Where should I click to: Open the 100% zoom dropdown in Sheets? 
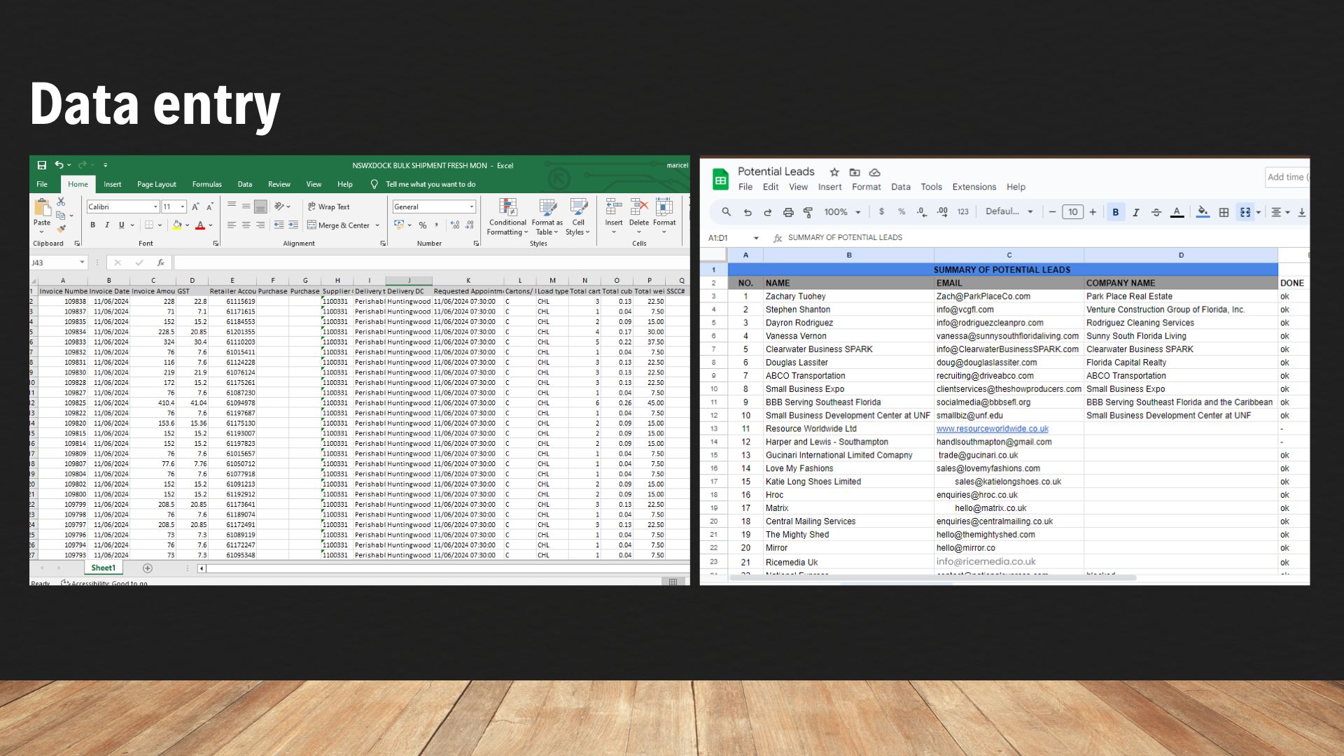[x=842, y=212]
